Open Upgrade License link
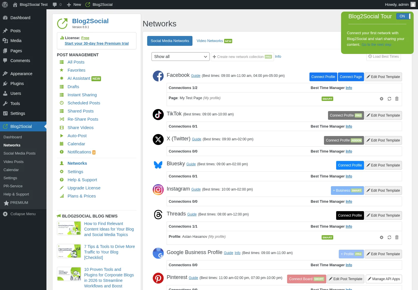Screen dimensions: 418x290 tap(84, 188)
